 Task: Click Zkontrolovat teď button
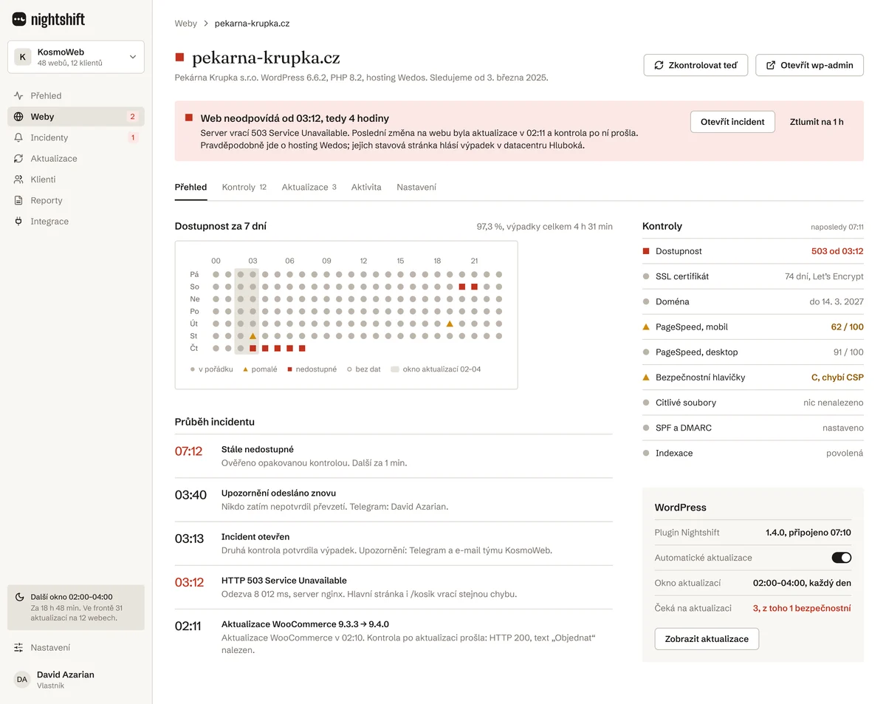coord(696,65)
